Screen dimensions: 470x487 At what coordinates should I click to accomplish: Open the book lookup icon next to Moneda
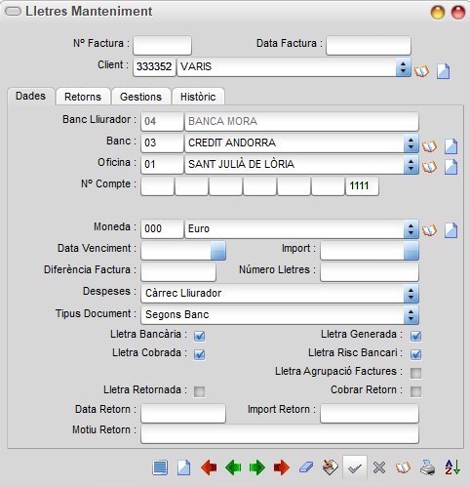tap(429, 230)
